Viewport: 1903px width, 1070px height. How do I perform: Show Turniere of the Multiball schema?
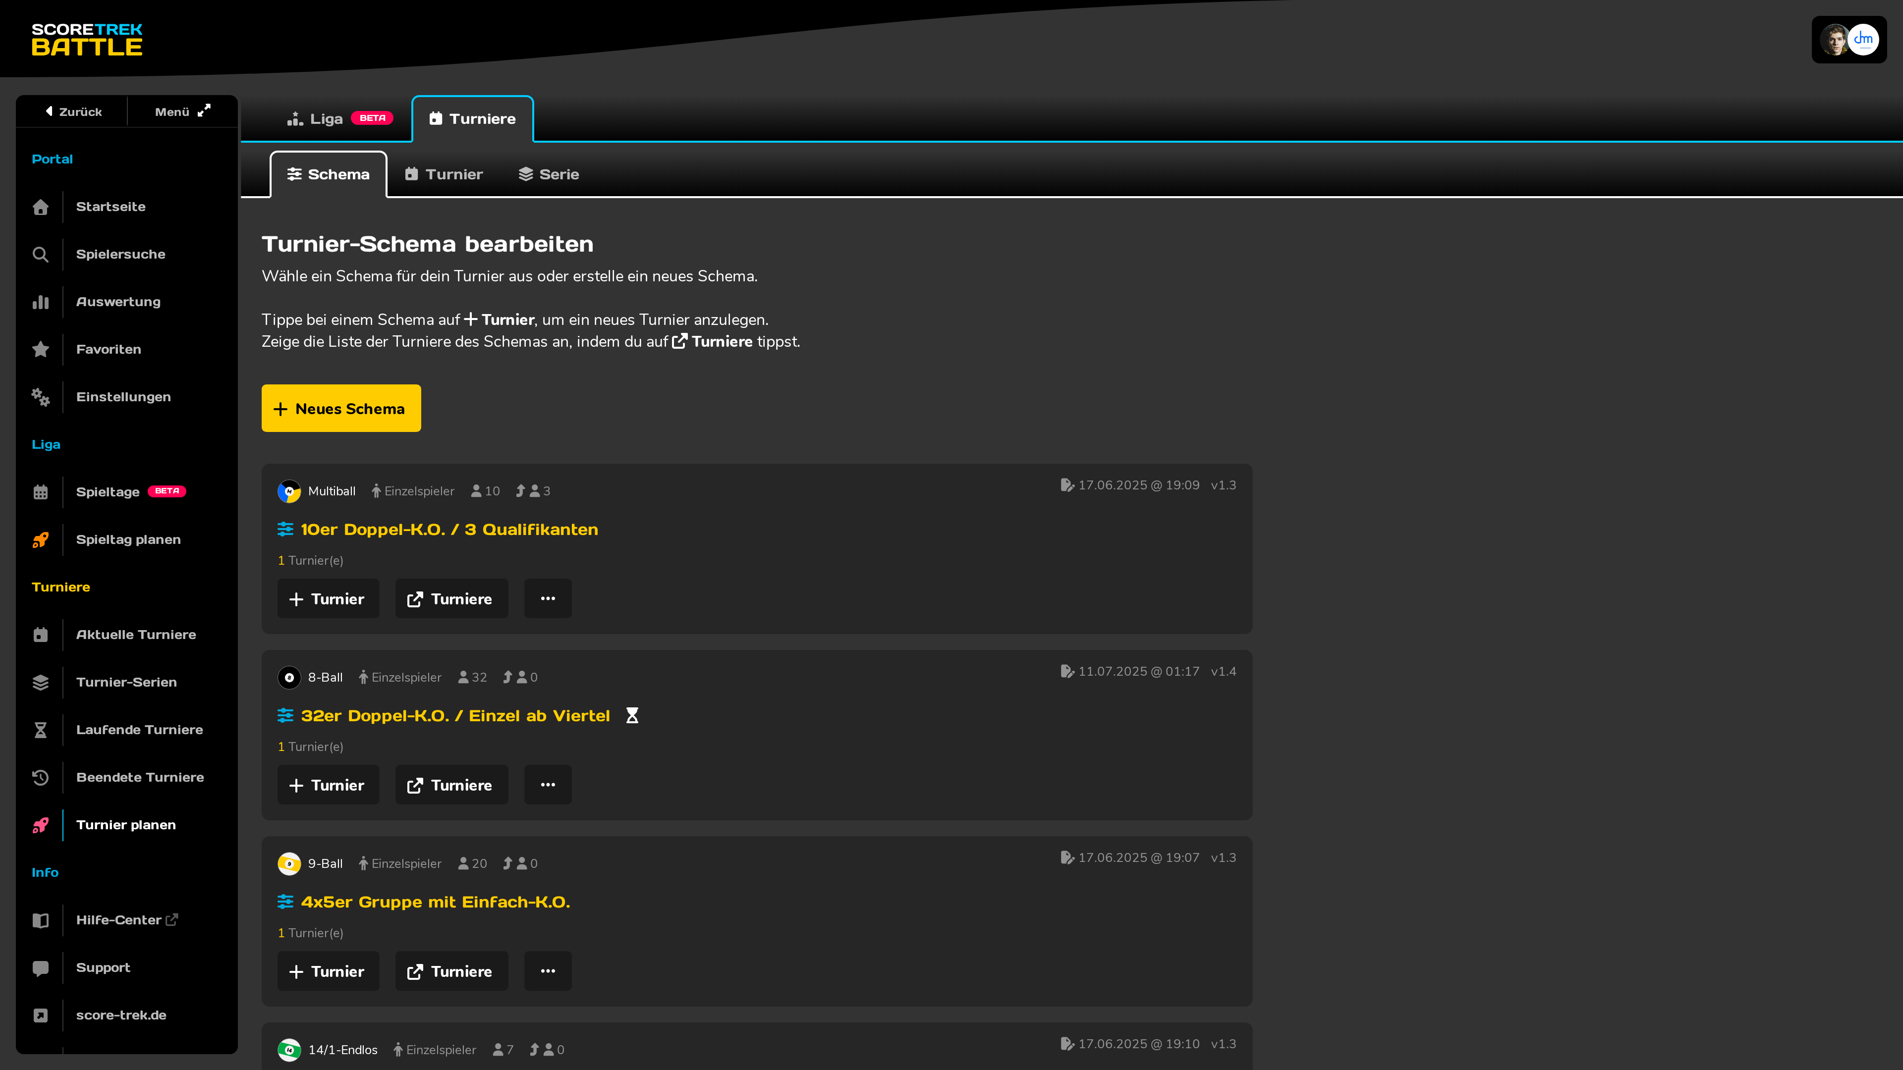[451, 599]
